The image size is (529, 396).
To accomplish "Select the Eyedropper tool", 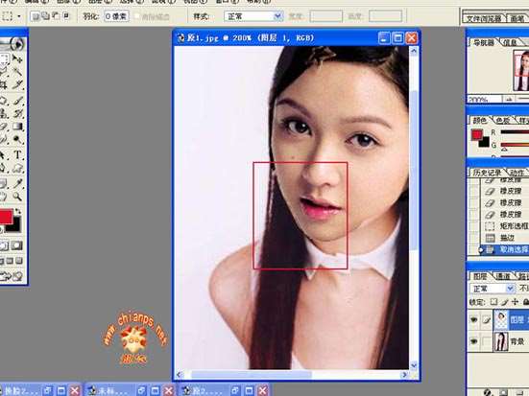I will click(x=17, y=183).
